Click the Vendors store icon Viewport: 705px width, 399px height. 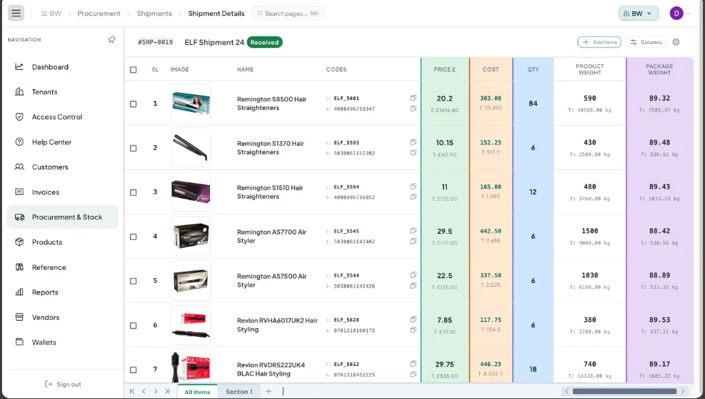coord(19,316)
